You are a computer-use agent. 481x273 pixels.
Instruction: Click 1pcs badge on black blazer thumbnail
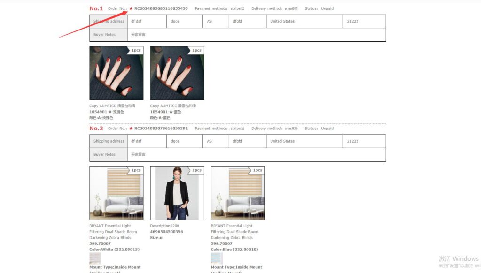pyautogui.click(x=197, y=170)
